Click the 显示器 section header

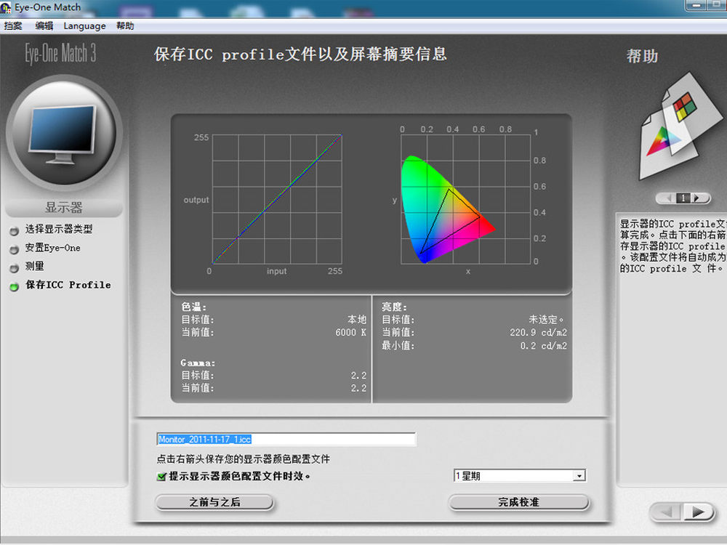tap(63, 208)
